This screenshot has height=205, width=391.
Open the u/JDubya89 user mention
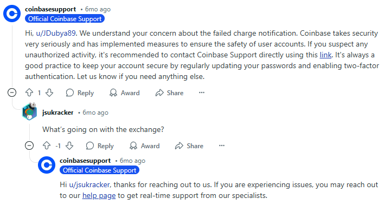click(x=56, y=33)
